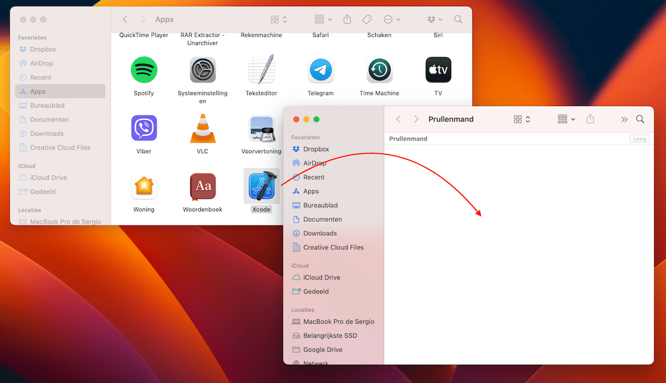
Task: Select the Systeeminstellingen app icon
Action: click(203, 70)
